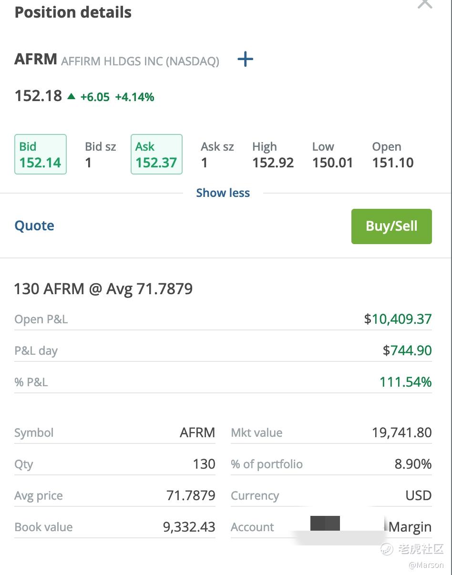Select the Position details title
Screen dimensions: 452x575
(x=73, y=12)
